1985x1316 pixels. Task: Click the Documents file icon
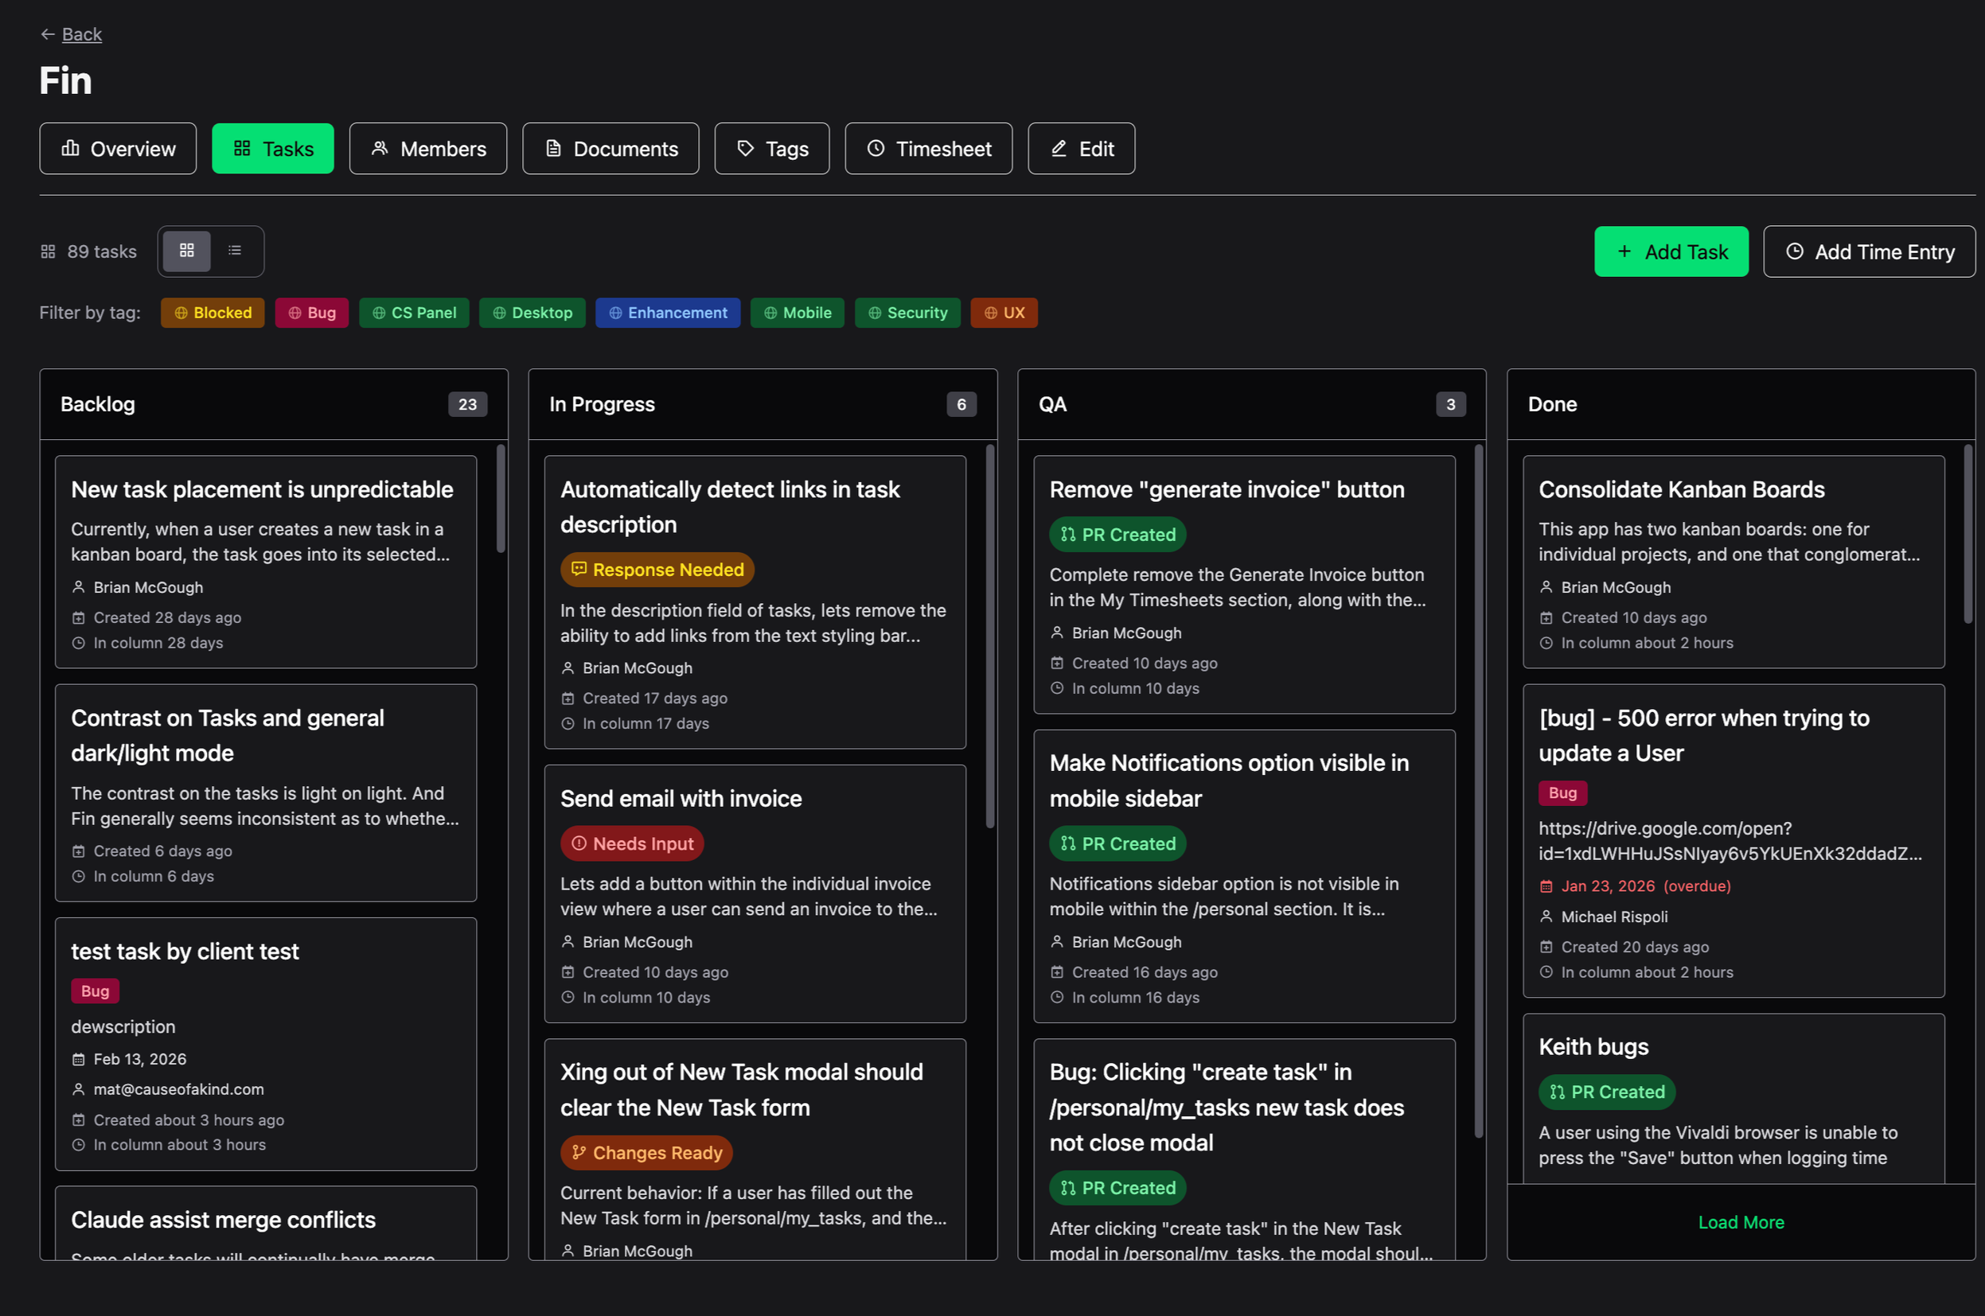coord(553,149)
